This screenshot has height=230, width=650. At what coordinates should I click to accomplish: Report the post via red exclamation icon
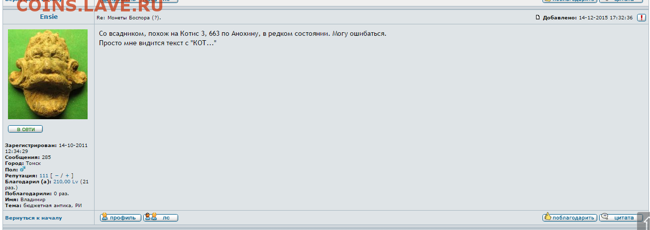(642, 17)
